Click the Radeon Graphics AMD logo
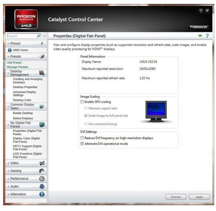 [x=26, y=19]
